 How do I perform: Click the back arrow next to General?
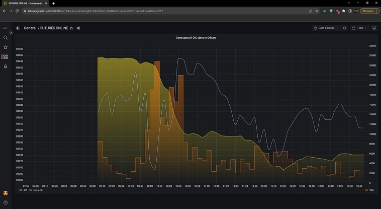18,28
